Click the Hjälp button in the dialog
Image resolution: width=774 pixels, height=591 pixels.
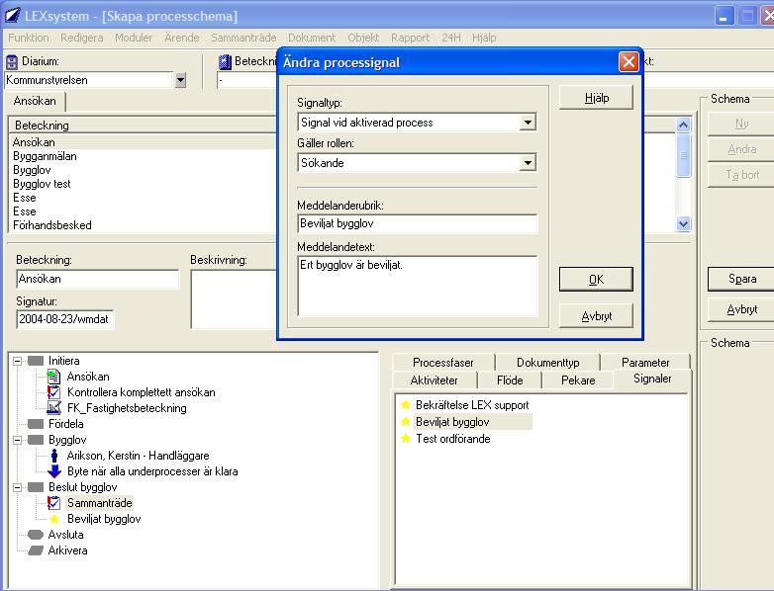(x=596, y=98)
